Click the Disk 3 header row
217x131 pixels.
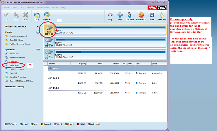tap(107, 88)
